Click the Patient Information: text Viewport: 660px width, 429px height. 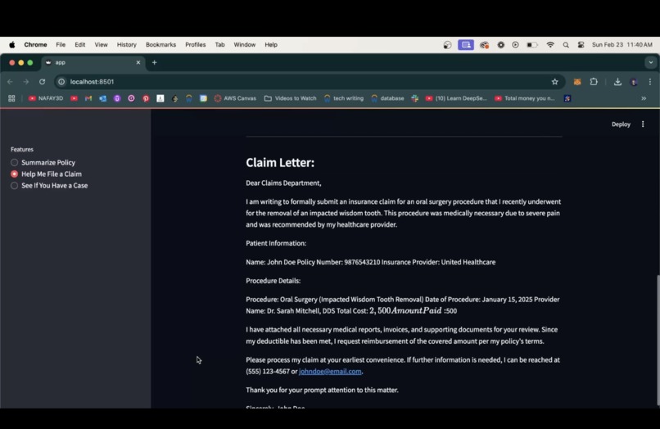(x=276, y=243)
